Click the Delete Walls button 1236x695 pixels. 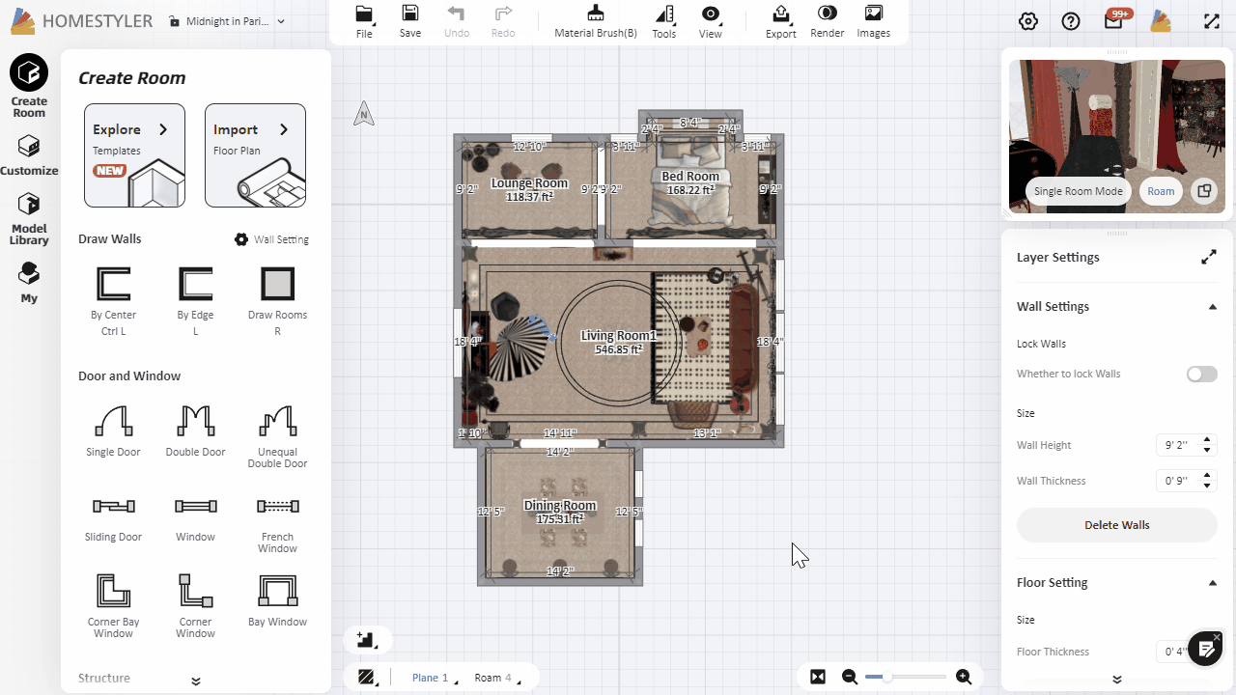coord(1116,525)
